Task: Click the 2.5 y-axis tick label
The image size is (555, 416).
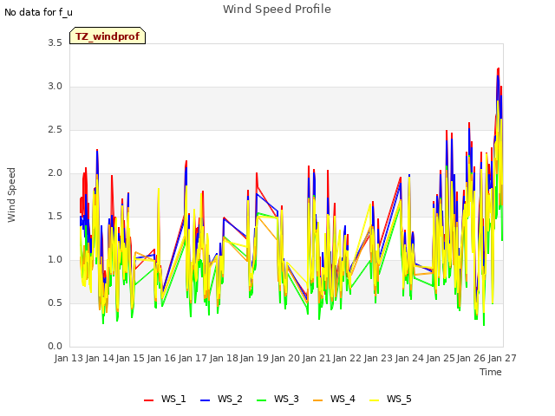Action: [x=55, y=129]
